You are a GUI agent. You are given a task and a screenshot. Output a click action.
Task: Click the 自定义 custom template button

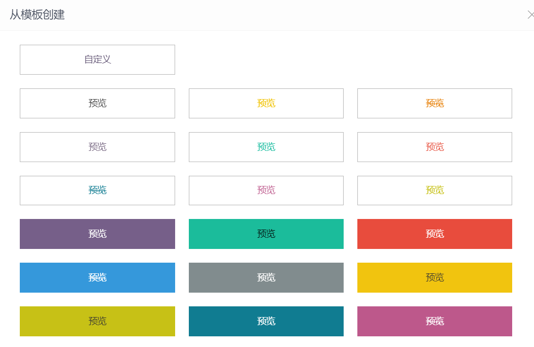click(97, 59)
